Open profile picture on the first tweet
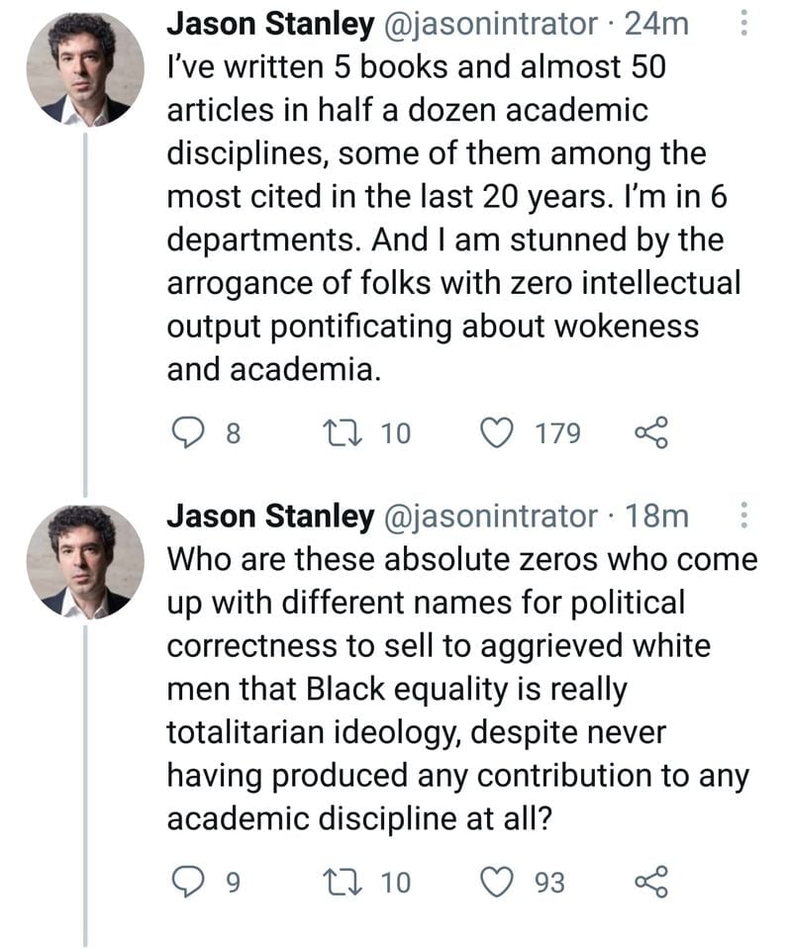Screen dimensions: 788x950 click(84, 71)
